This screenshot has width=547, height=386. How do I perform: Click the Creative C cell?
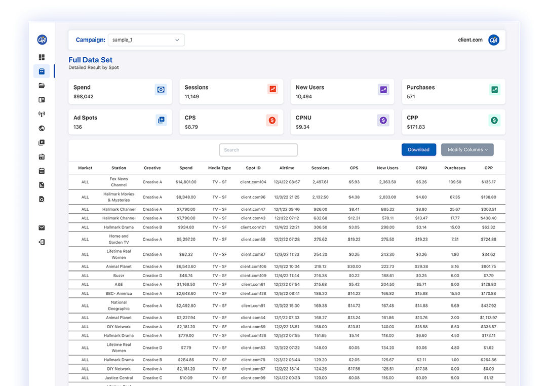[x=152, y=377]
